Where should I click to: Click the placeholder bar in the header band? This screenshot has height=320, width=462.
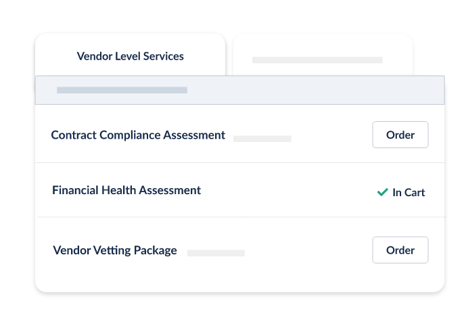coord(122,90)
